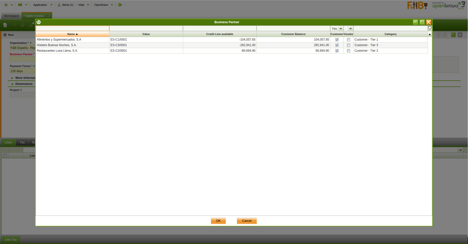Tick the select-all checkbox in Lines grid

coord(5,156)
